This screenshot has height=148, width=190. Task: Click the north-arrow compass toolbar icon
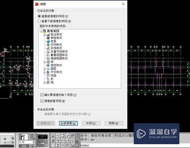(x=53, y=136)
